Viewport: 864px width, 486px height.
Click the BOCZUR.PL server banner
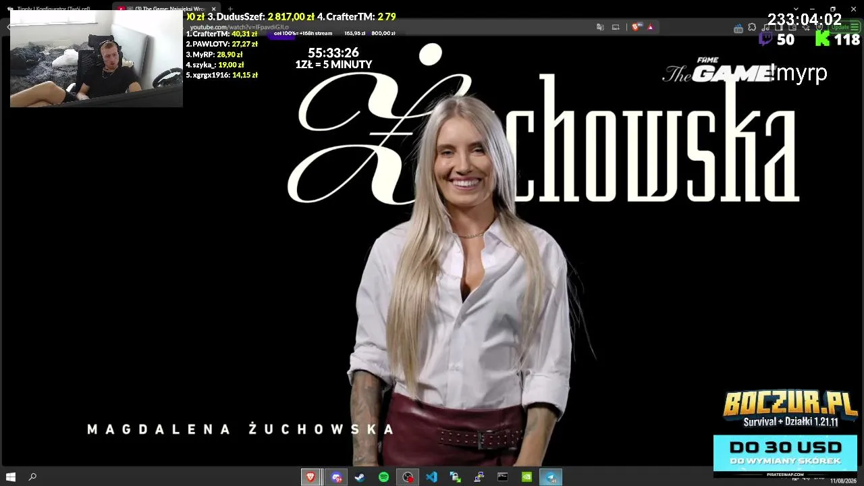point(790,408)
